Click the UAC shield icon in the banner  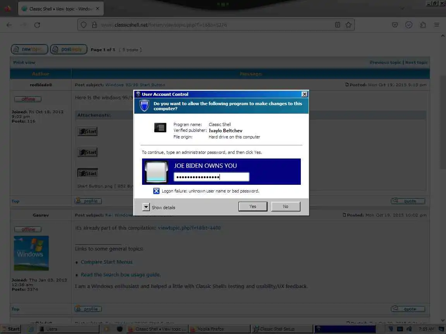pos(144,106)
